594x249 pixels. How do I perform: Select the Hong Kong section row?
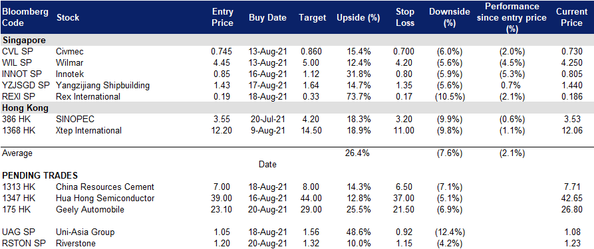pyautogui.click(x=297, y=108)
